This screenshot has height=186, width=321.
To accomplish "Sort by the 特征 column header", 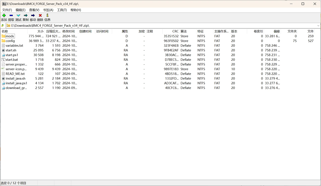I will point(205,31).
